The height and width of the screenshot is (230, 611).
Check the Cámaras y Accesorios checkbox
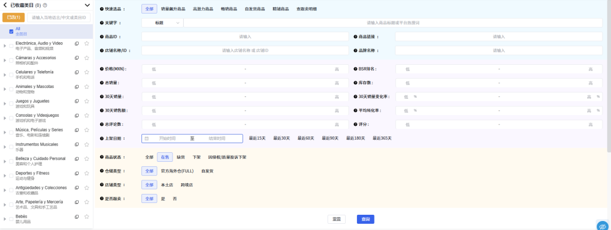pyautogui.click(x=11, y=60)
